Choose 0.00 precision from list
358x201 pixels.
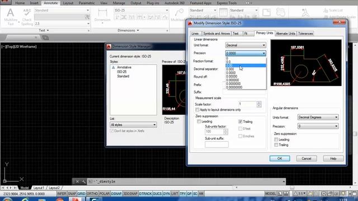246,65
